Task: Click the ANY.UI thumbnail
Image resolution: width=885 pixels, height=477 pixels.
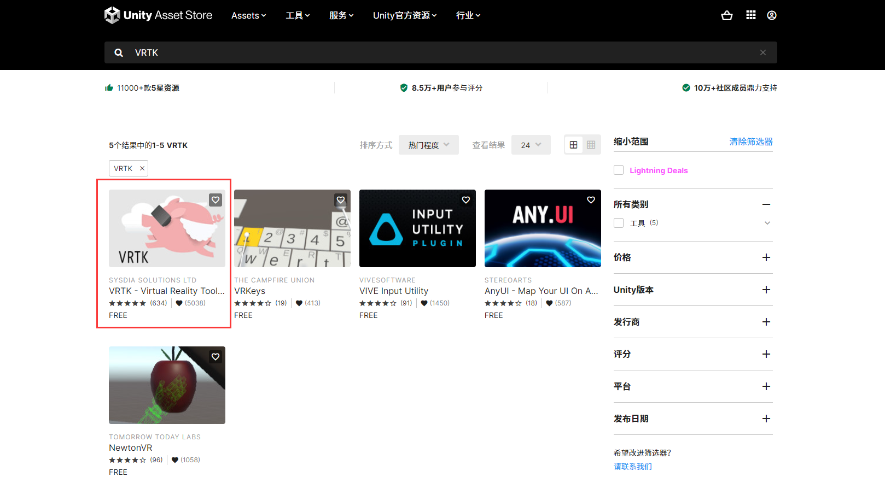Action: coord(543,228)
